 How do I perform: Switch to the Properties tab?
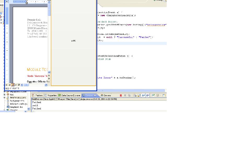(x=50, y=95)
